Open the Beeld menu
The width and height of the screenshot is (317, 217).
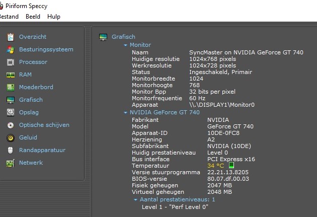[33, 17]
